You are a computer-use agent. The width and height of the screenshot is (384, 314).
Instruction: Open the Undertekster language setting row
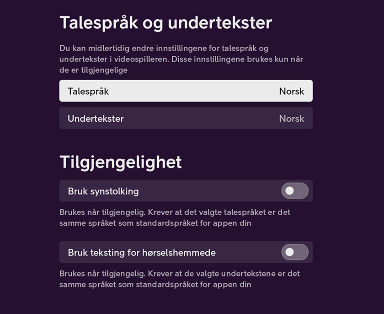click(186, 118)
